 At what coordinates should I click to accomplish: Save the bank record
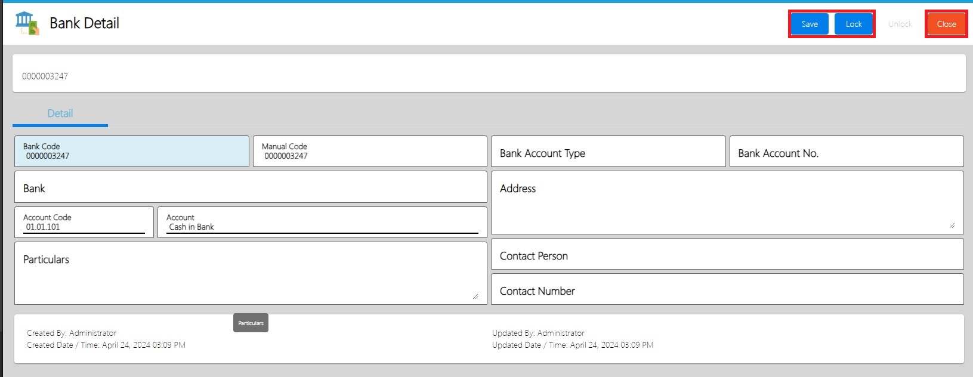[x=809, y=24]
